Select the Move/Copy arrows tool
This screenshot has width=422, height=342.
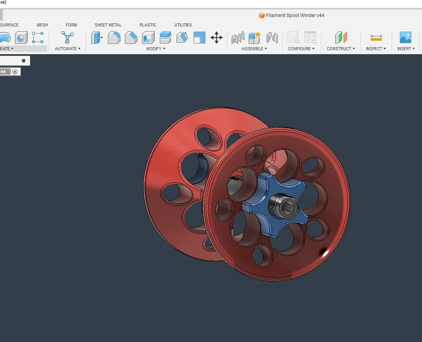click(x=216, y=38)
